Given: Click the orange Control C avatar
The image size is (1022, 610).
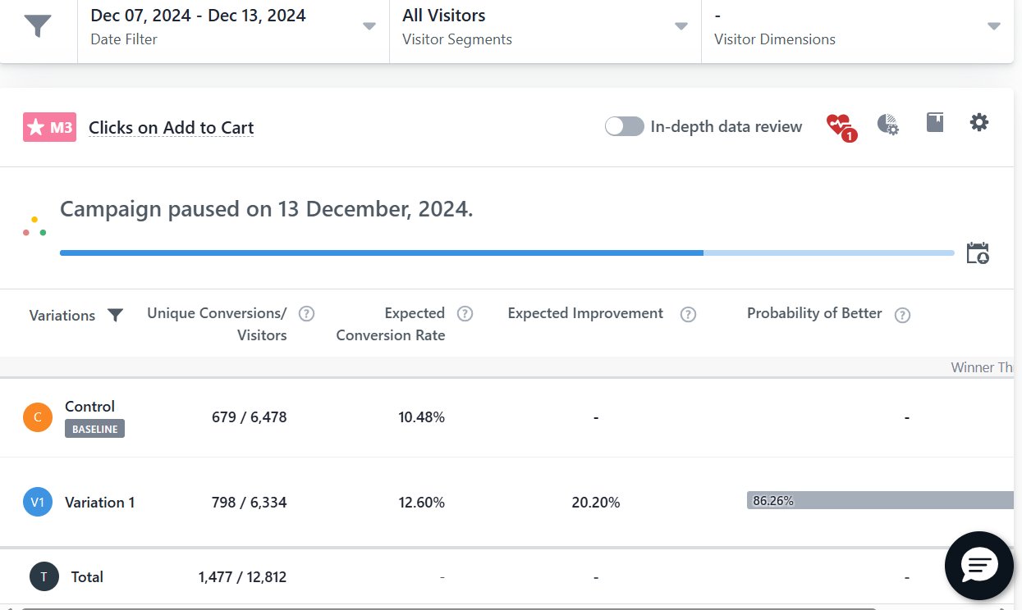Looking at the screenshot, I should (37, 417).
